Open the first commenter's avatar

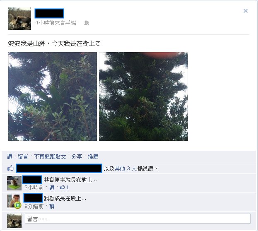point(14,183)
